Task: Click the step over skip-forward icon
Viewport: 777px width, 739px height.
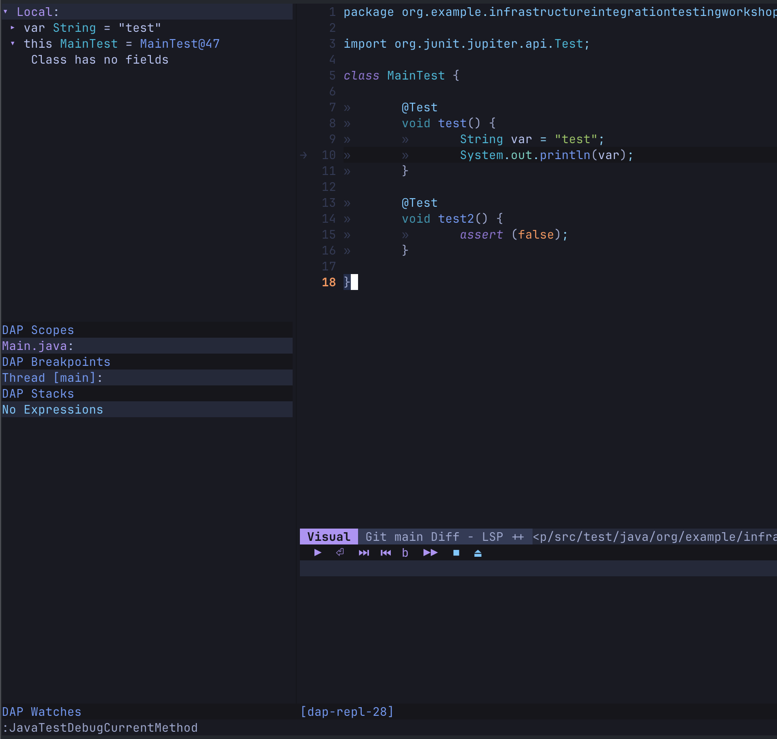Action: [x=364, y=553]
